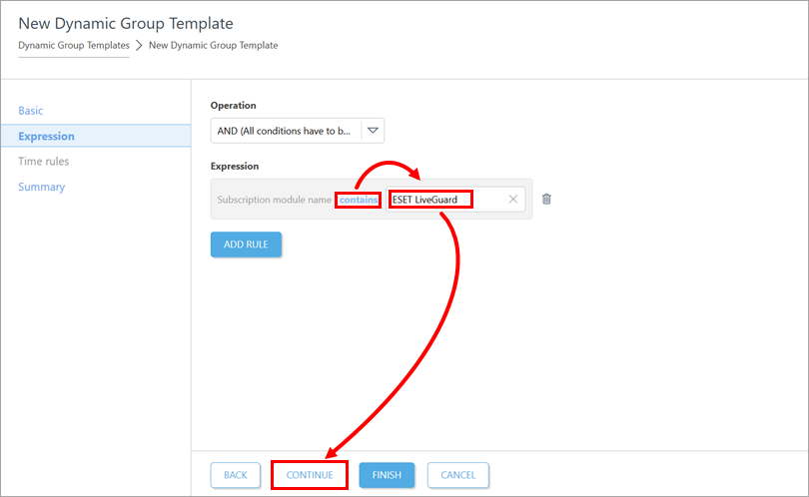Go to the Basic section
This screenshot has width=809, height=497.
click(x=31, y=111)
